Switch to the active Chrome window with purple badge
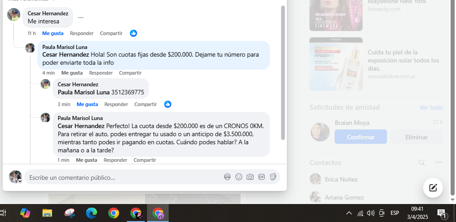The width and height of the screenshot is (456, 222). (x=158, y=213)
